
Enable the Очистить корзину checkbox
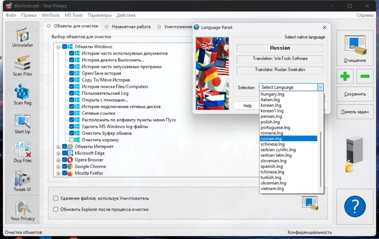pos(72,140)
